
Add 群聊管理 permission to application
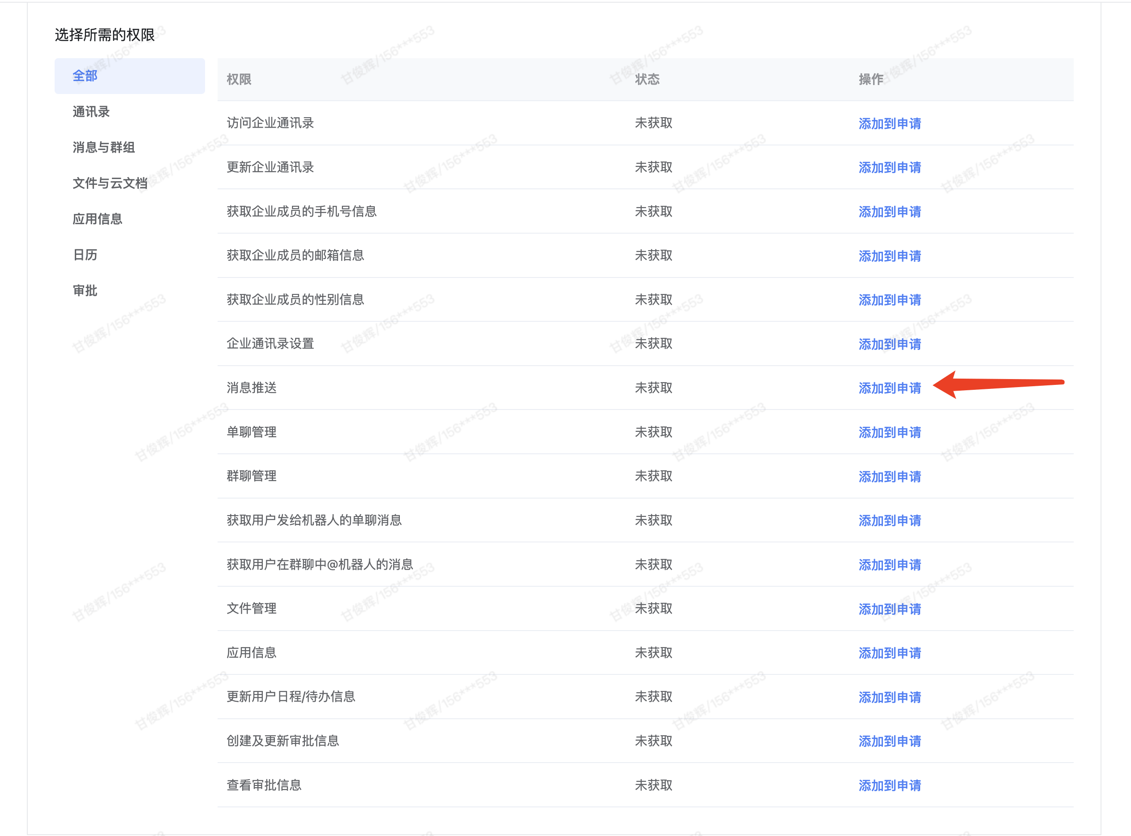(890, 476)
